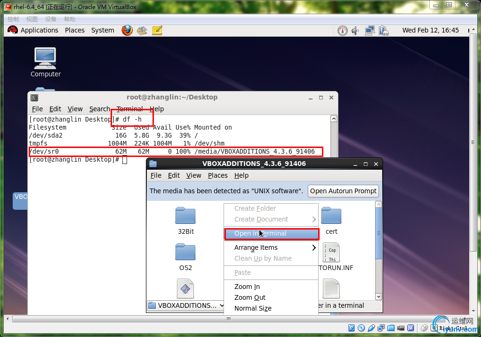Click the VirtualBox hard disk status icon
The height and width of the screenshot is (337, 481).
click(x=351, y=328)
